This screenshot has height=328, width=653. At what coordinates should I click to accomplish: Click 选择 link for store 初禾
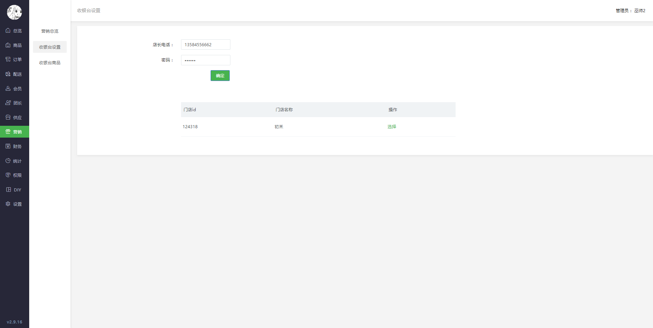[x=392, y=127]
